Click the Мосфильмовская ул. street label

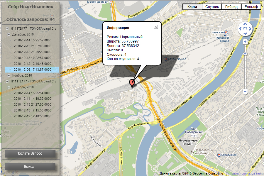[x=96, y=158]
